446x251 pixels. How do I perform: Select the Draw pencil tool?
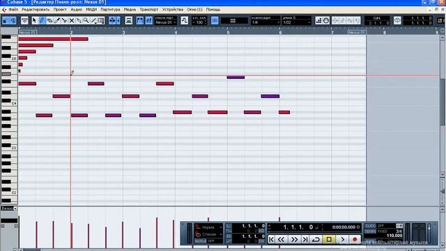(x=42, y=20)
